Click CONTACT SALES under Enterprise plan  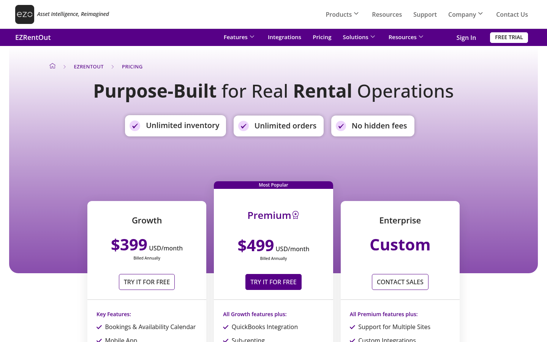[400, 282]
